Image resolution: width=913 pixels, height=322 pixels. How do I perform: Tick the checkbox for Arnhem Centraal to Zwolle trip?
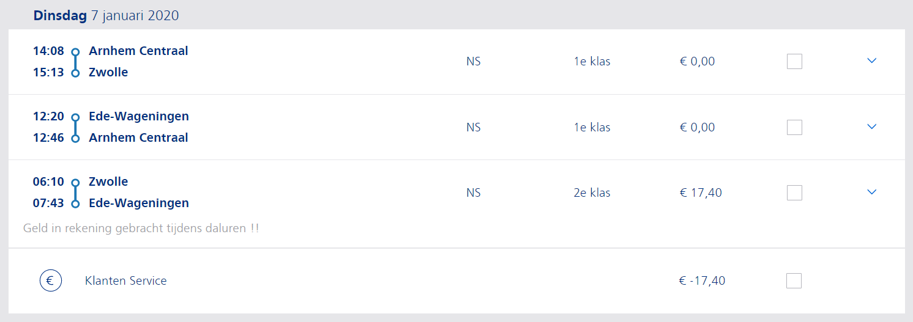(794, 62)
